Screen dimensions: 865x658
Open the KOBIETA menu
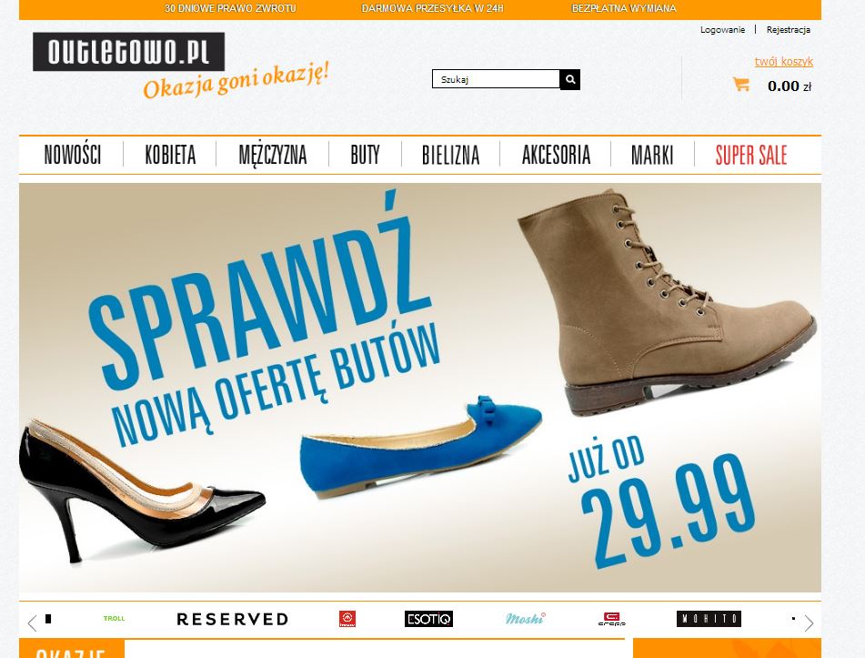170,155
